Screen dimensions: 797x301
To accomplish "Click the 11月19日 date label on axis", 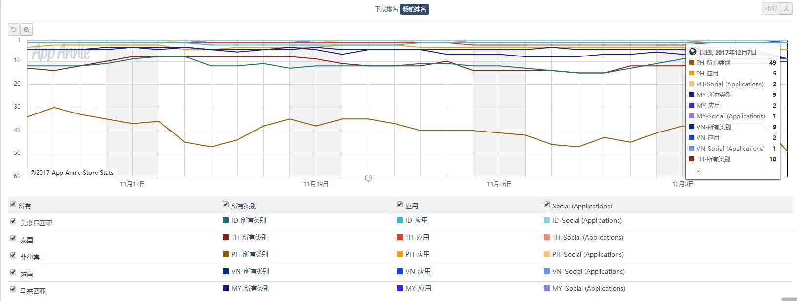I will point(316,184).
